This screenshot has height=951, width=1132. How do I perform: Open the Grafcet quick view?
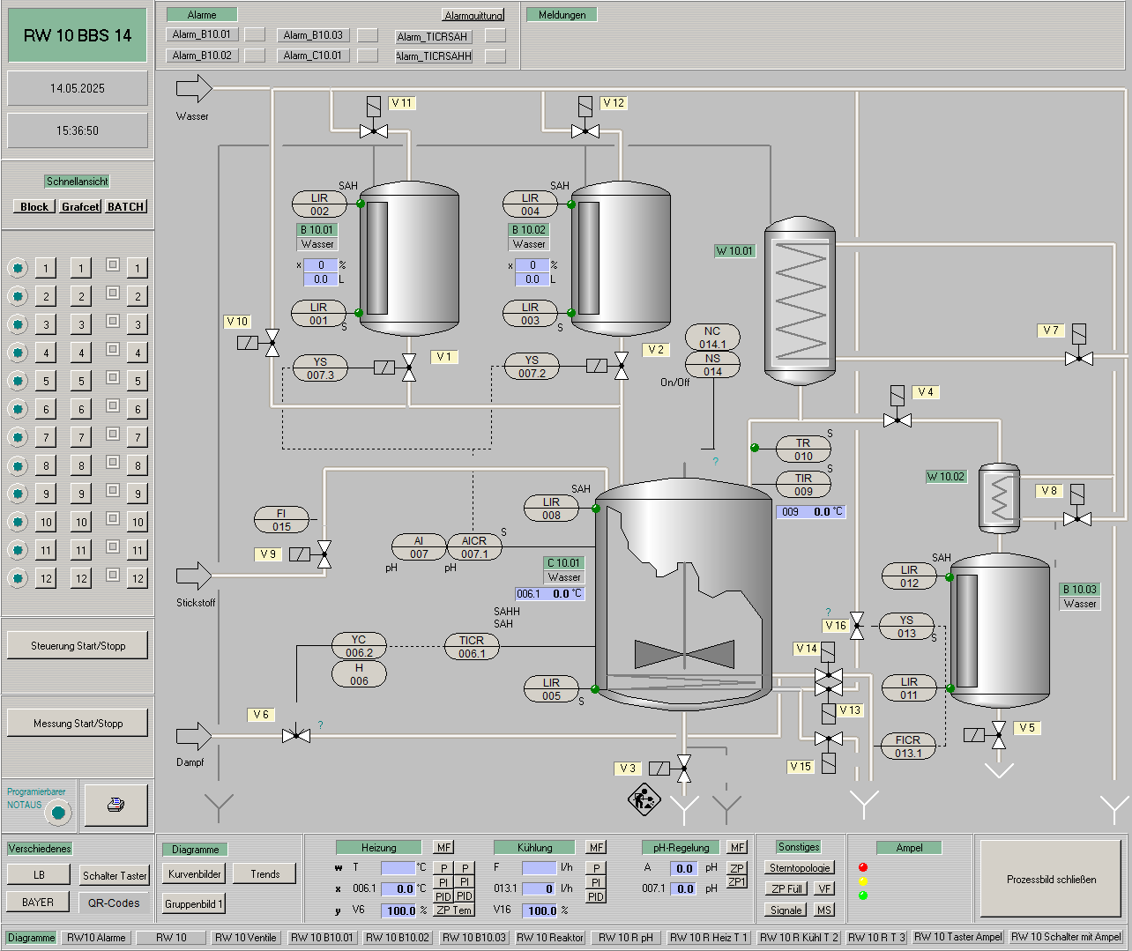click(80, 206)
